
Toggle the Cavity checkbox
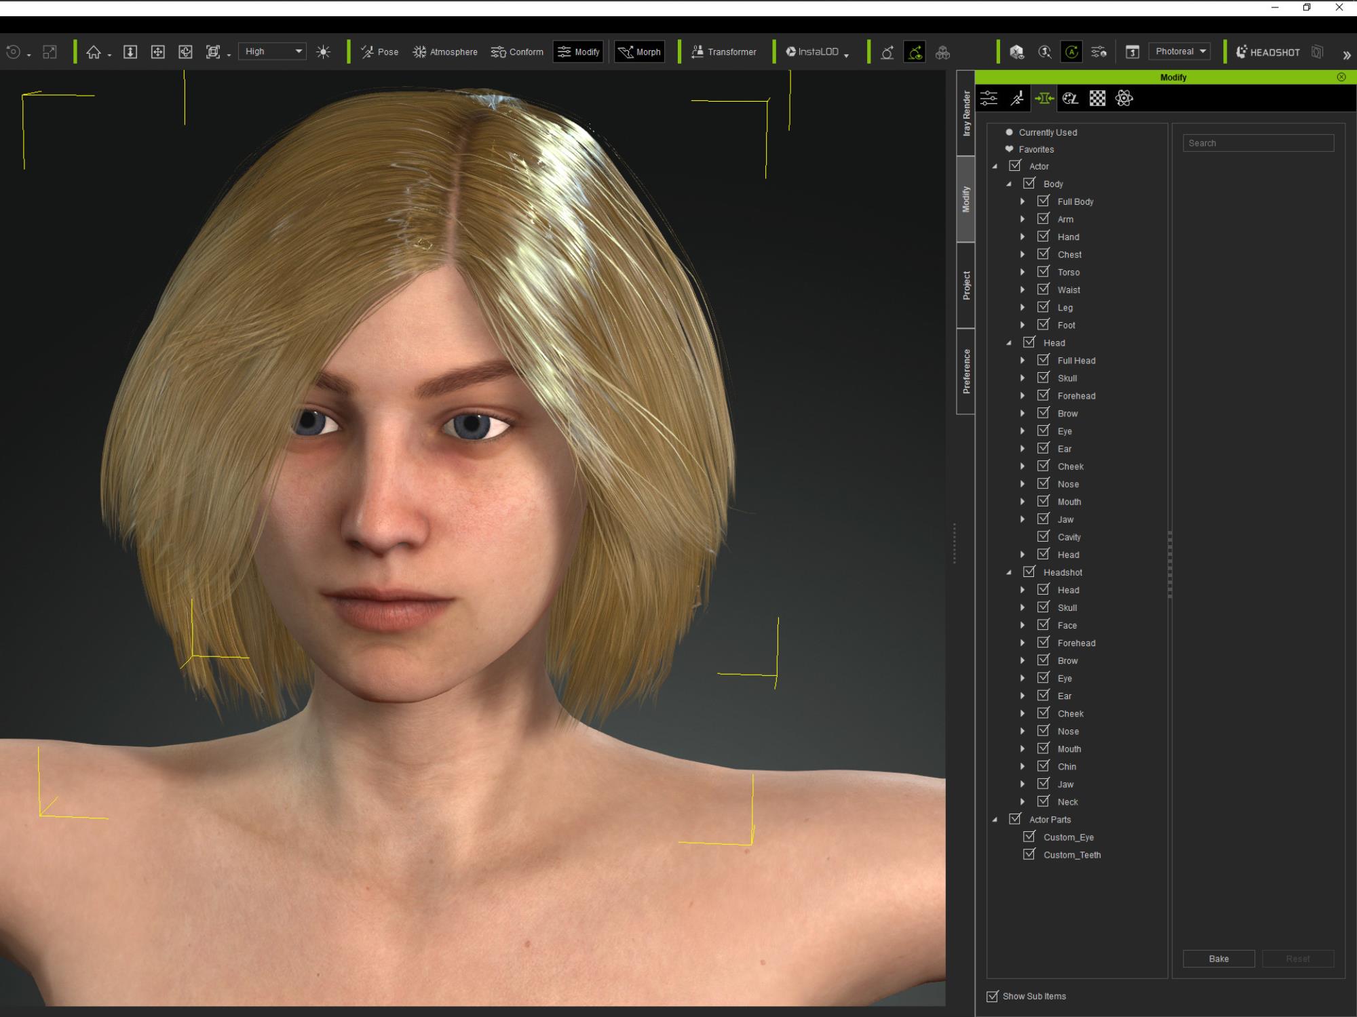tap(1044, 536)
